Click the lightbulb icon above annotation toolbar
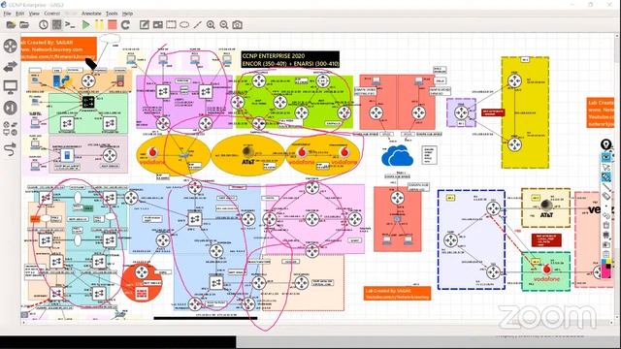Screen dimensions: 621x349 click(605, 144)
